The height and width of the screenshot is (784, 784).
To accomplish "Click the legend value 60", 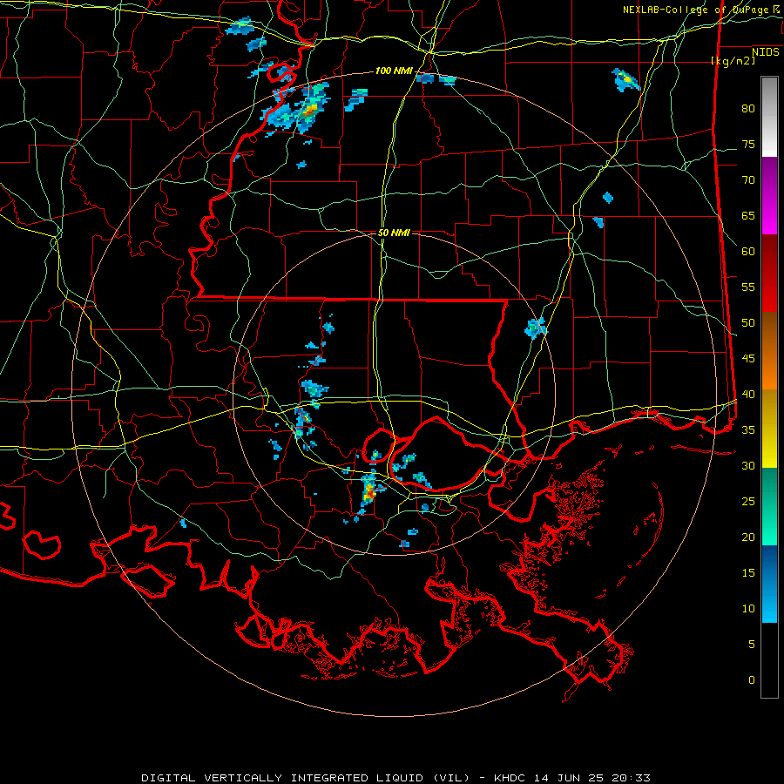I will click(x=748, y=252).
